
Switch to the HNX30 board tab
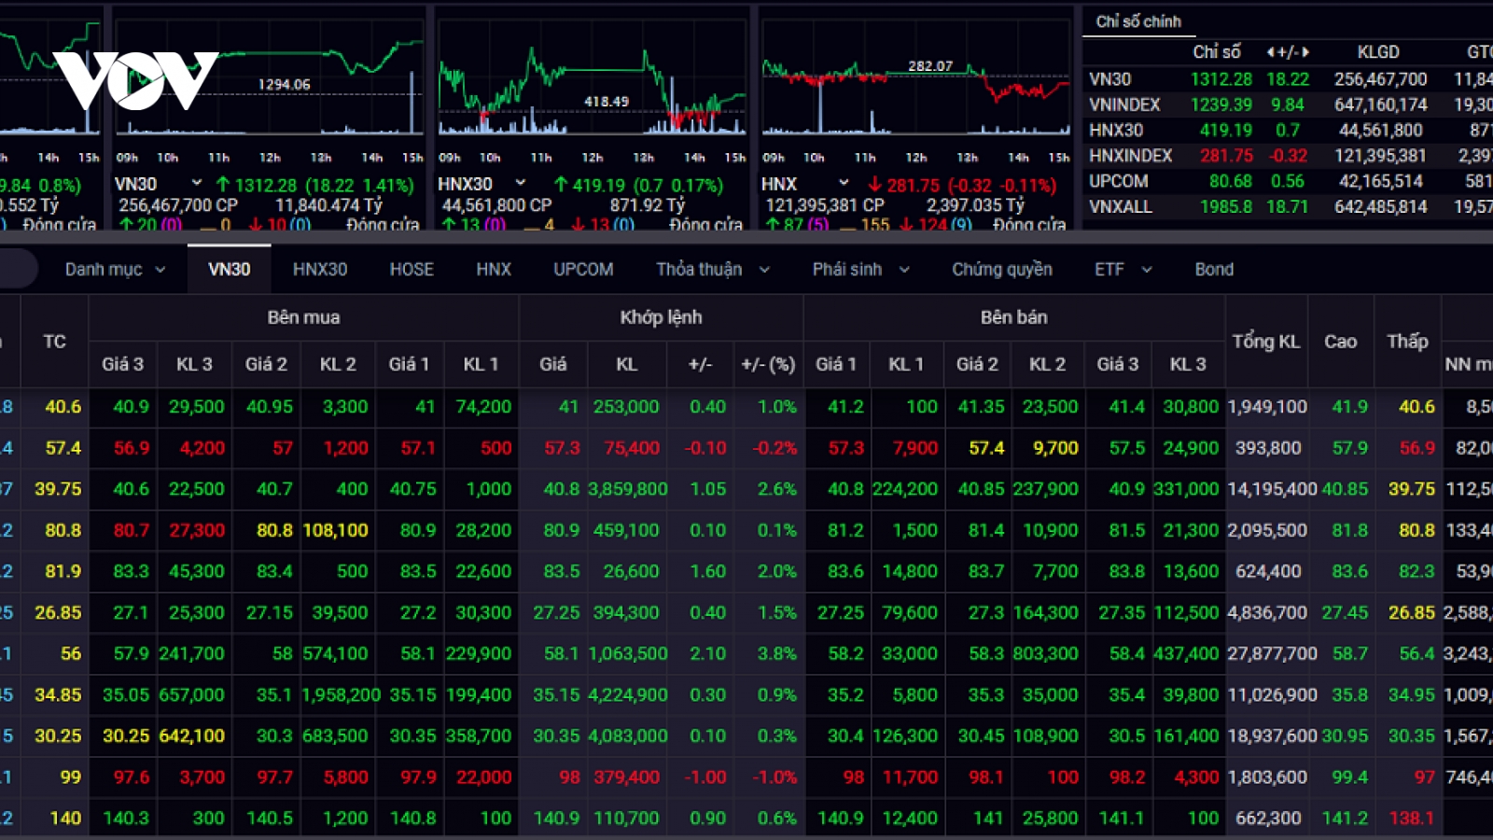tap(320, 270)
